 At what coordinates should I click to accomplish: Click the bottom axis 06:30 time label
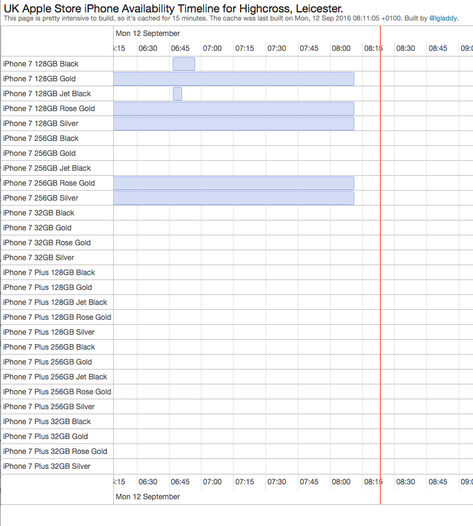pyautogui.click(x=148, y=482)
